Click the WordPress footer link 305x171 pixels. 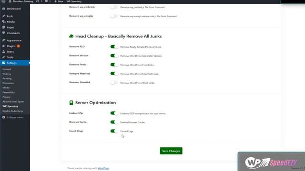pyautogui.click(x=103, y=168)
